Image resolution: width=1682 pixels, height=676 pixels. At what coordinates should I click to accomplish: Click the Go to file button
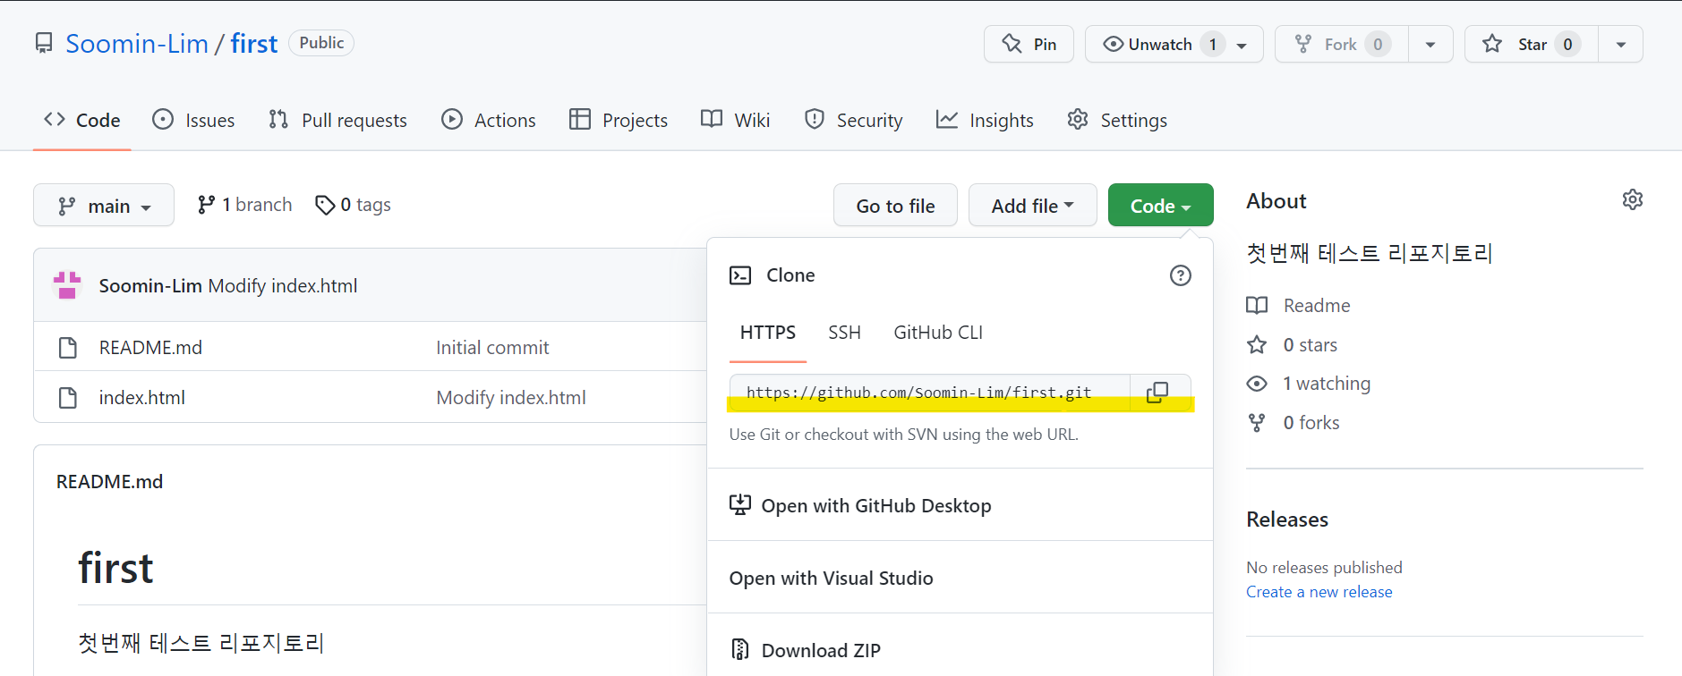(895, 206)
